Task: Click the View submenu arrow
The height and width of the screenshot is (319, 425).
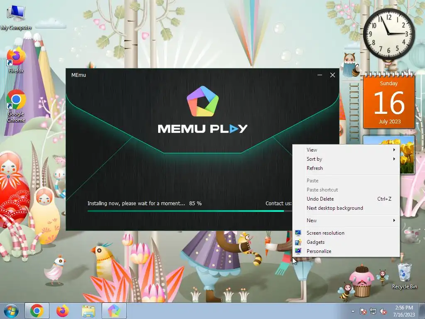Action: [394, 150]
